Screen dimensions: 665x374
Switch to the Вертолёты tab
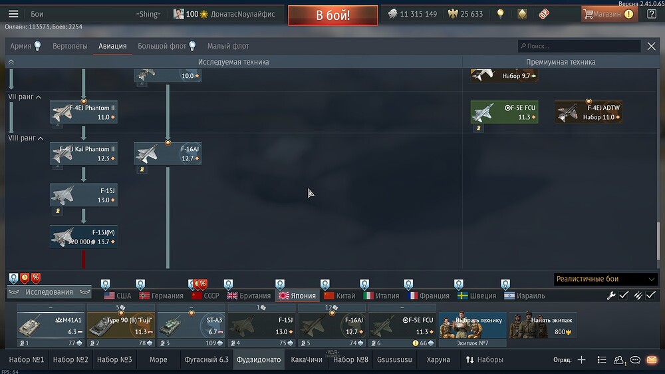click(x=70, y=46)
